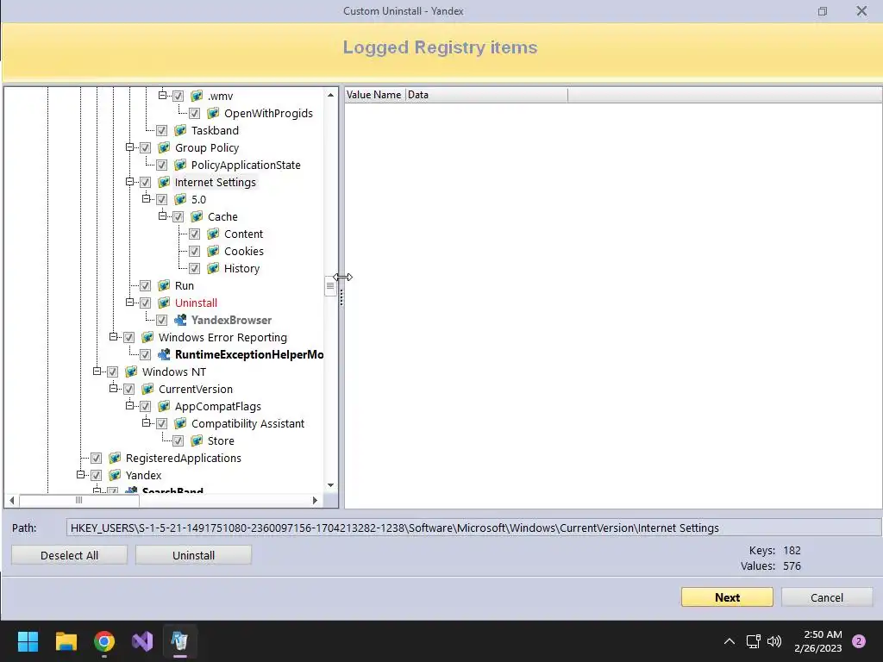Screen dimensions: 883x662
Task: Click the scroll down arrow of tree
Action: click(330, 485)
